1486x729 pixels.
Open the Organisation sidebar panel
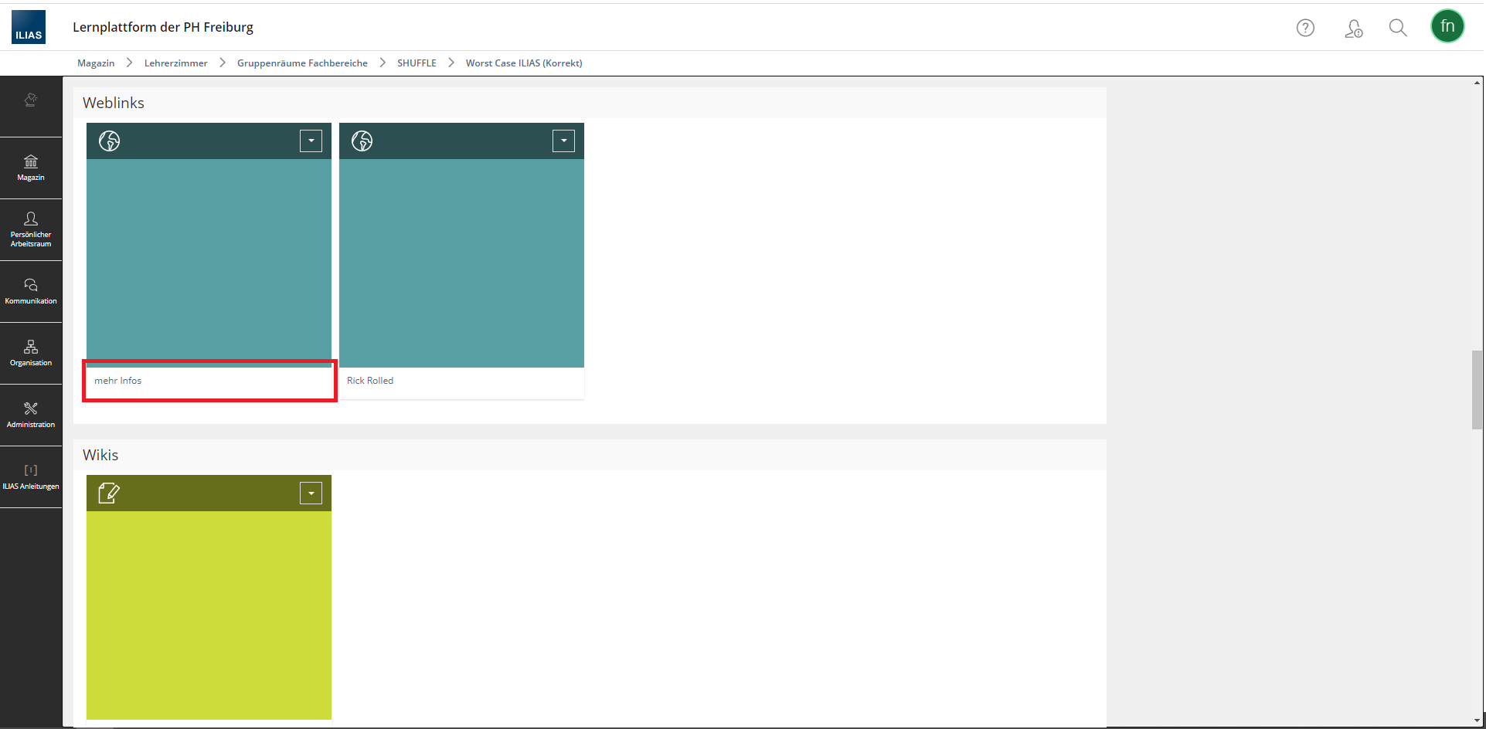pos(30,353)
